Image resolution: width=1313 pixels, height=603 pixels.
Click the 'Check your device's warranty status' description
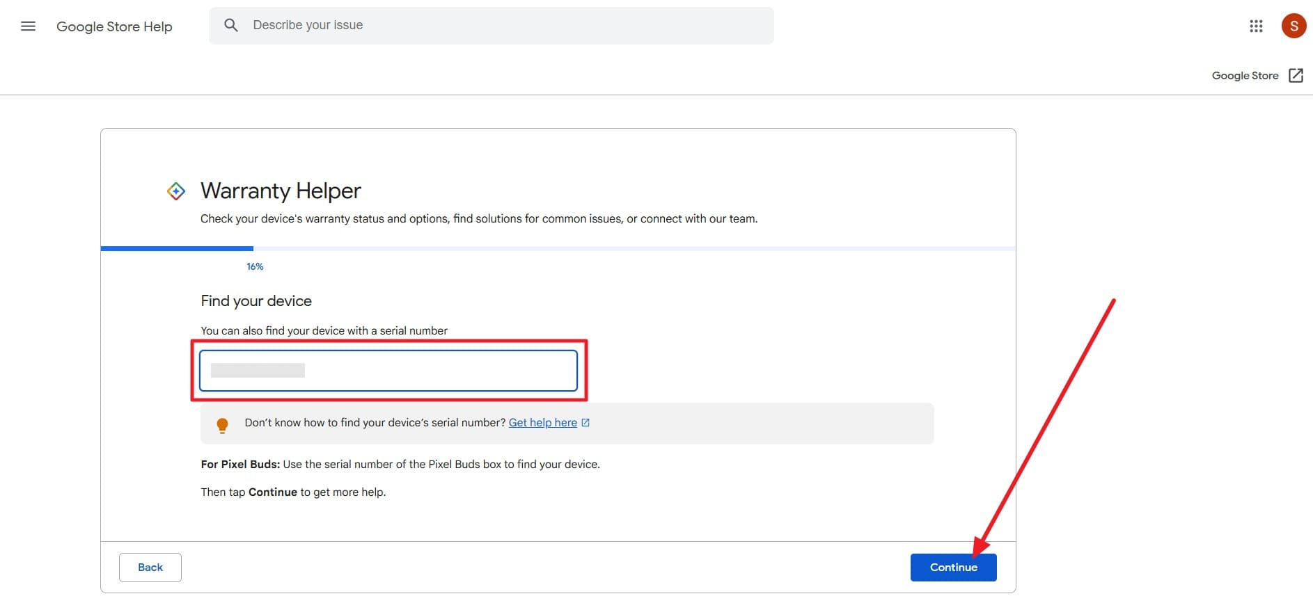click(x=479, y=219)
